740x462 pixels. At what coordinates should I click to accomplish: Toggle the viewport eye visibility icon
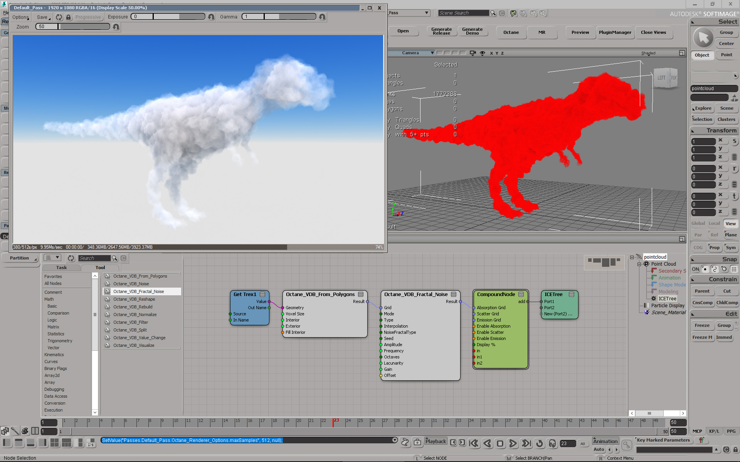[x=482, y=53]
